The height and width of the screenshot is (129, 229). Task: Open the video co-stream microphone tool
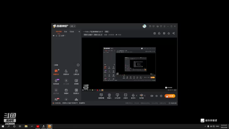point(56,82)
